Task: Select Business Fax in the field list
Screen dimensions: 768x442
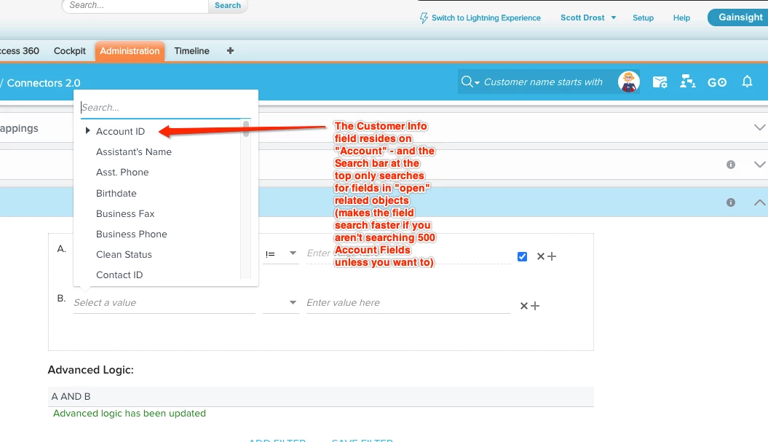Action: [125, 213]
